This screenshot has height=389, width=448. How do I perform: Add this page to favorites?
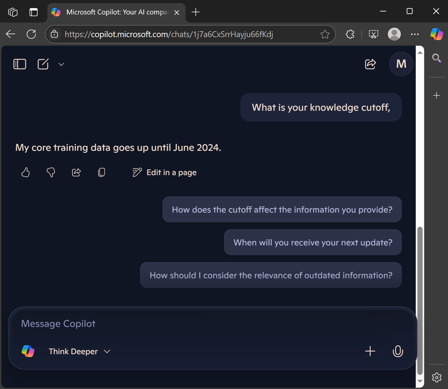click(325, 34)
